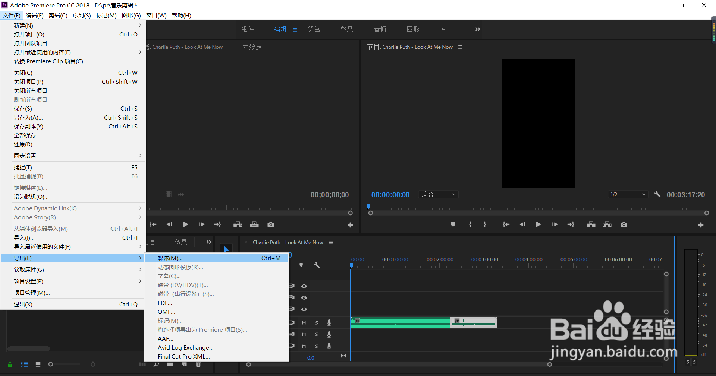Click Insert button in Source monitor
This screenshot has width=716, height=376.
[x=238, y=224]
